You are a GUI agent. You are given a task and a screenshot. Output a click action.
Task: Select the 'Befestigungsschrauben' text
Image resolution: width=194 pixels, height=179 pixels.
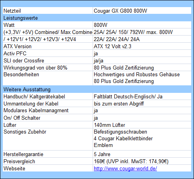[x=120, y=132]
